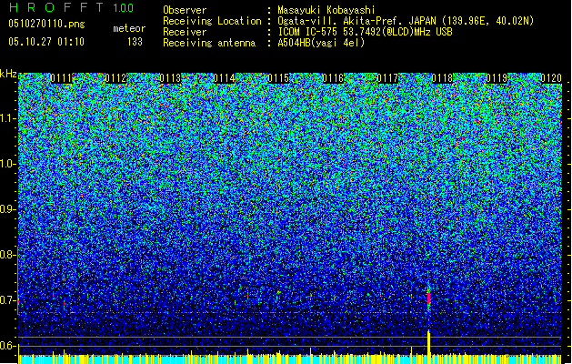Click the Ogata-vill. Akita-Pref. JAPAN location text
This screenshot has height=364, width=572.
coord(406,21)
